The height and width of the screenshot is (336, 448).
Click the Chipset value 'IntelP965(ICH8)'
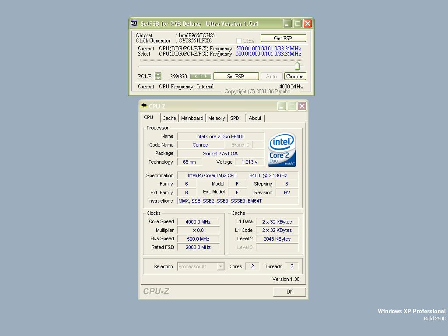(x=196, y=35)
